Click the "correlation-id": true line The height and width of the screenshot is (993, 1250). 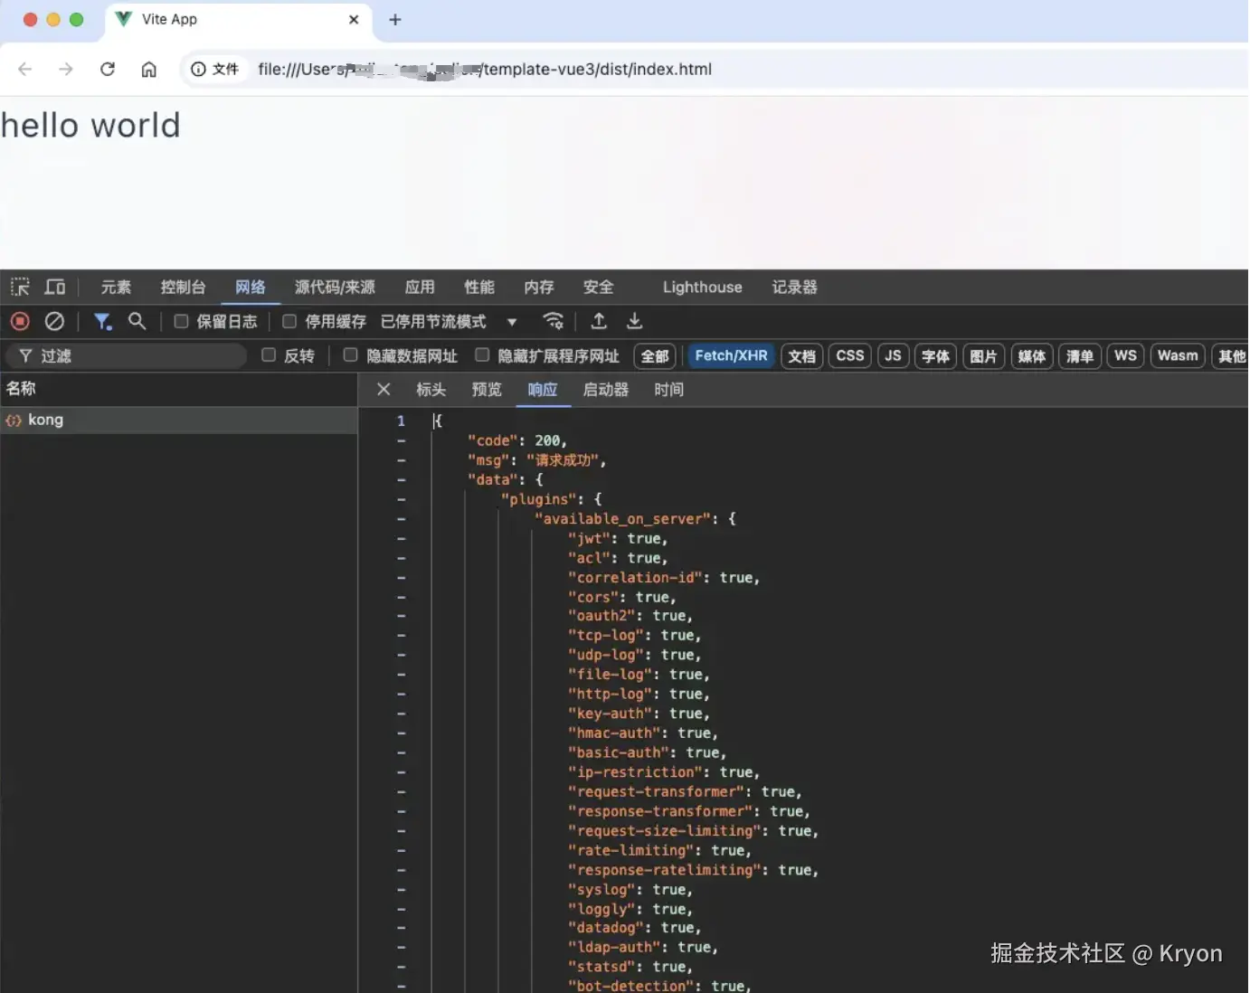(x=664, y=578)
